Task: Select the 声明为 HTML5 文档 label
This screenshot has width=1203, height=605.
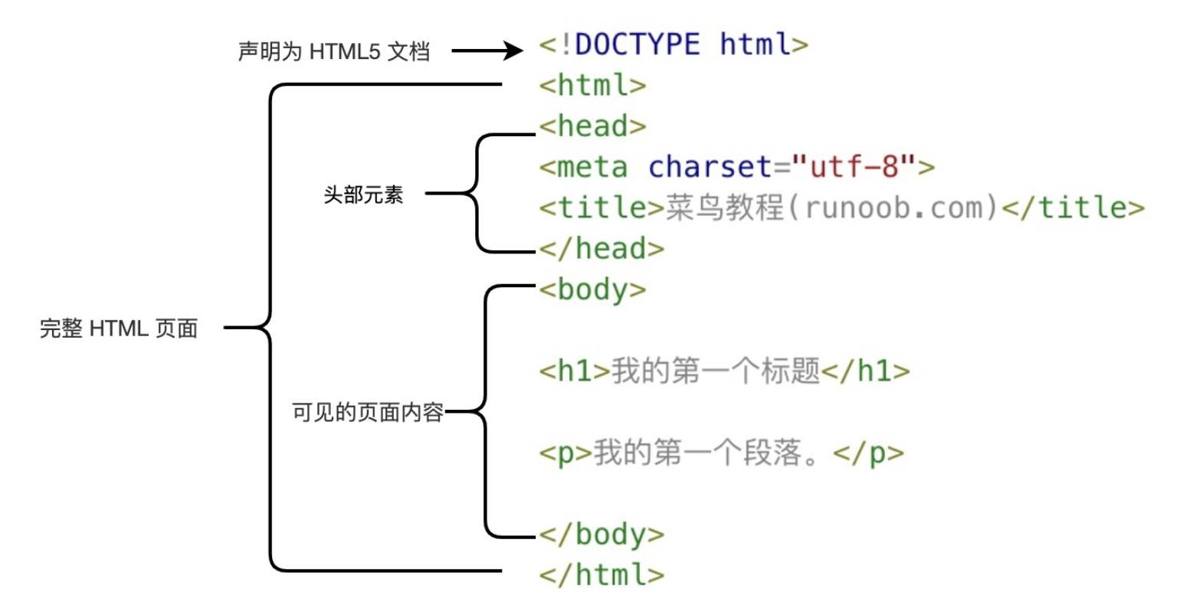Action: 333,51
